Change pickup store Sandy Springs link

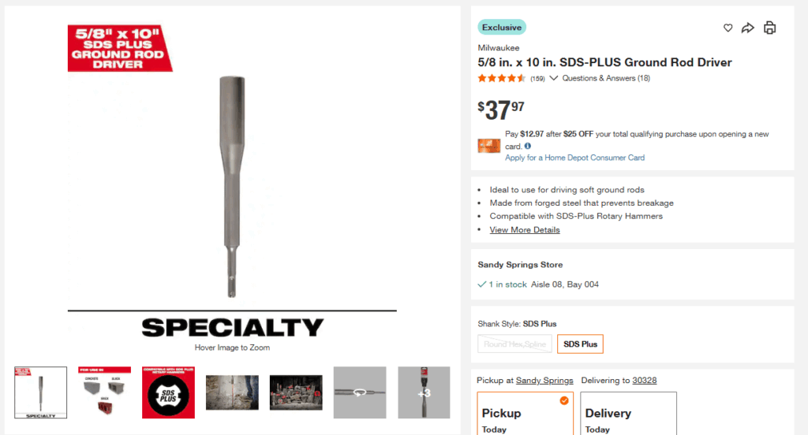click(544, 381)
